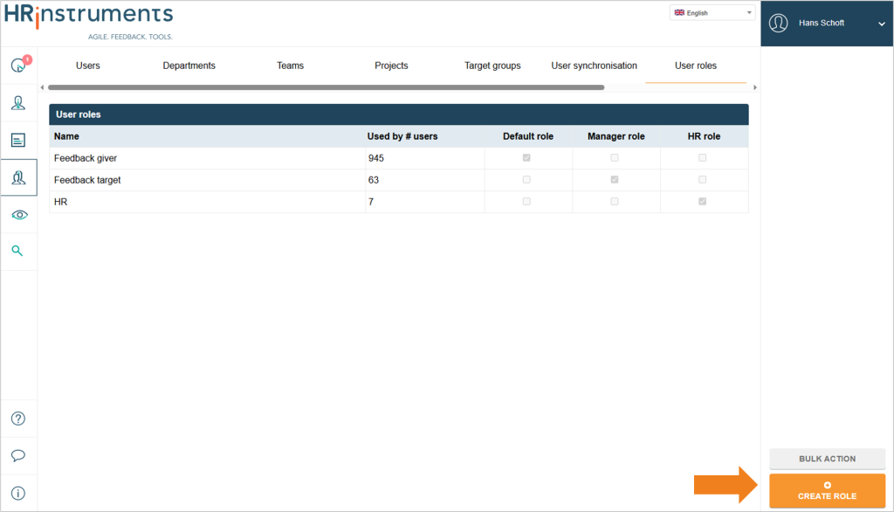Toggle HR role checkbox for Feedback giver
894x512 pixels.
703,157
